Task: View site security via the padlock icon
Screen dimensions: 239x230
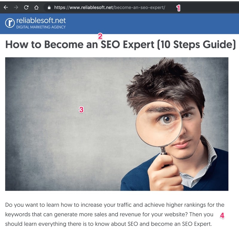Action: 49,7
